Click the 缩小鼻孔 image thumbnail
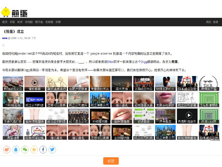Viewport: 222px width, 167px height. [x=122, y=99]
